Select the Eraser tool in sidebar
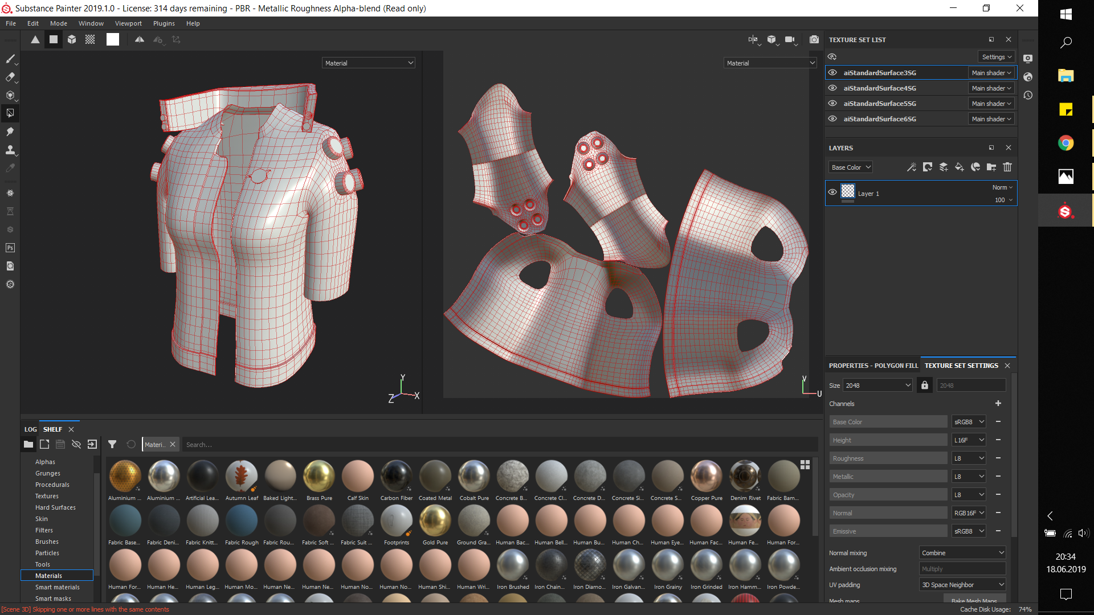This screenshot has height=615, width=1094. pyautogui.click(x=9, y=77)
